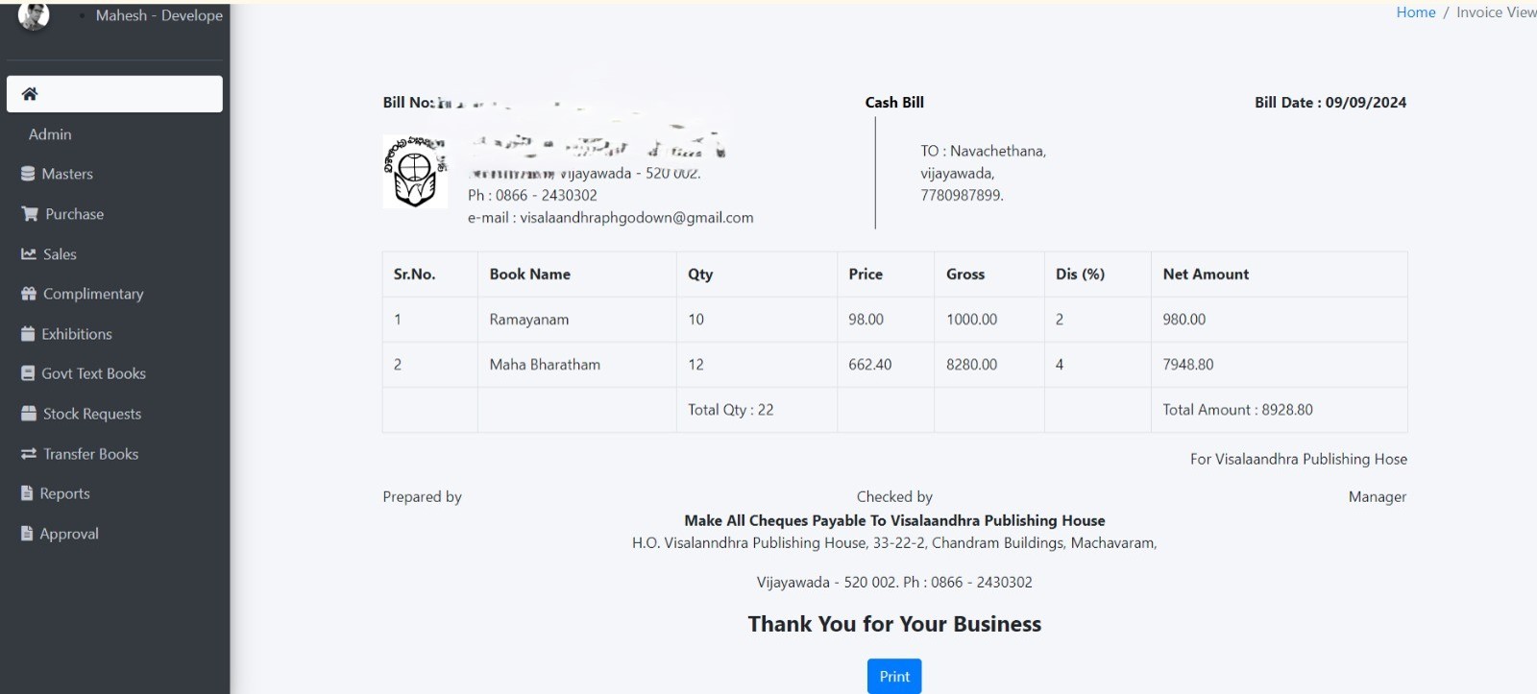Viewport: 1537px width, 694px height.
Task: Open the Approval document icon
Action: click(x=28, y=534)
